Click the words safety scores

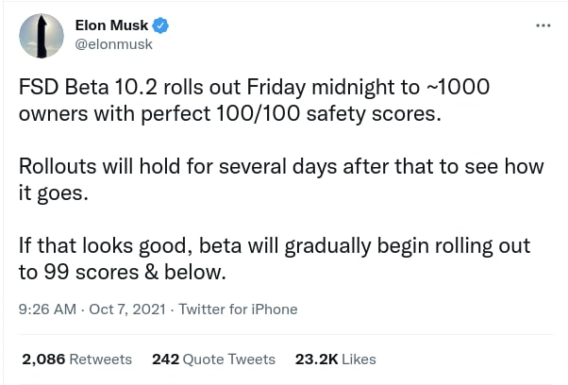pos(374,114)
